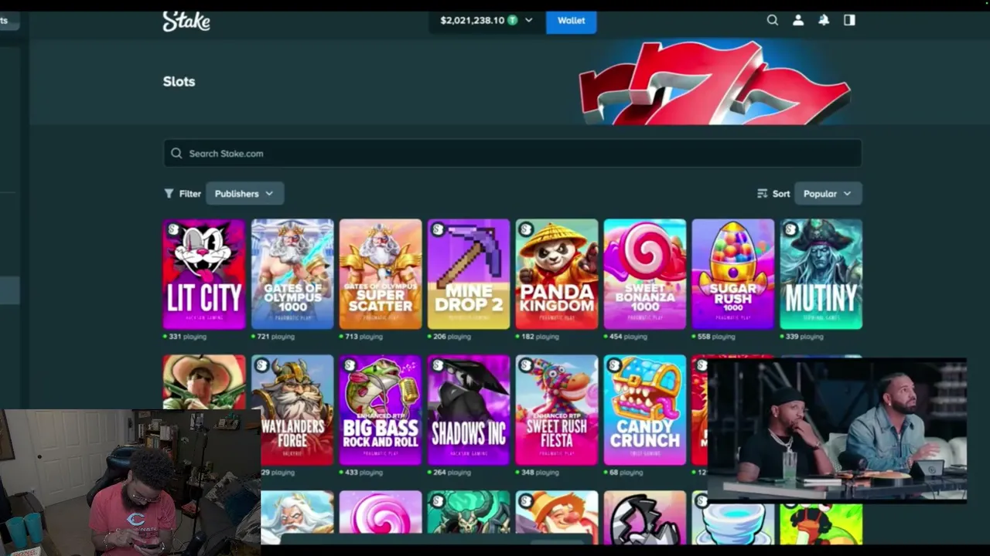Open Big Bass Rock and Roll slot
Screen dimensions: 990x556
coord(381,410)
